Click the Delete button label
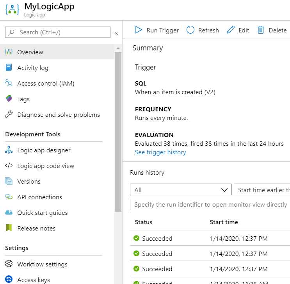Screen dimensions: 290x284 [278, 30]
